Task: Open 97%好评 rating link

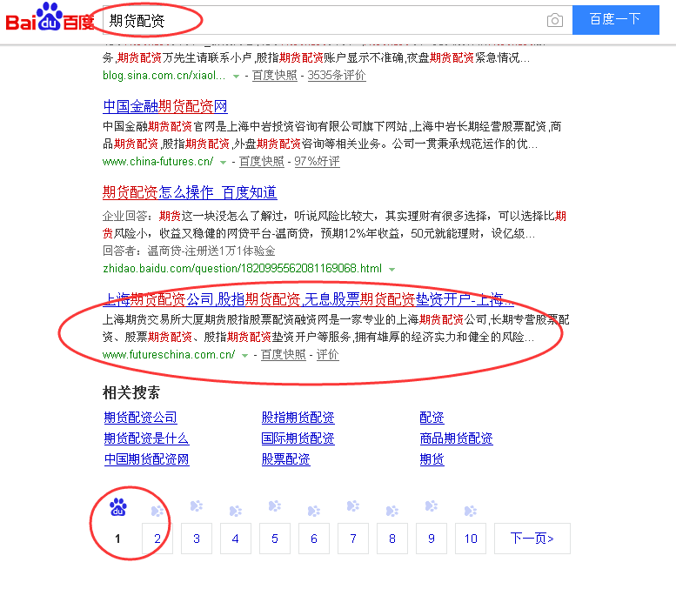Action: click(317, 162)
